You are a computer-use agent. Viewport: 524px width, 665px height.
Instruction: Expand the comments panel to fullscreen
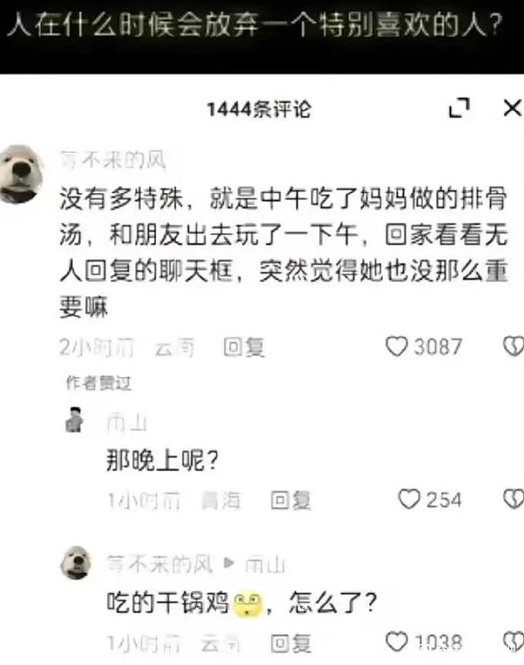pos(459,108)
